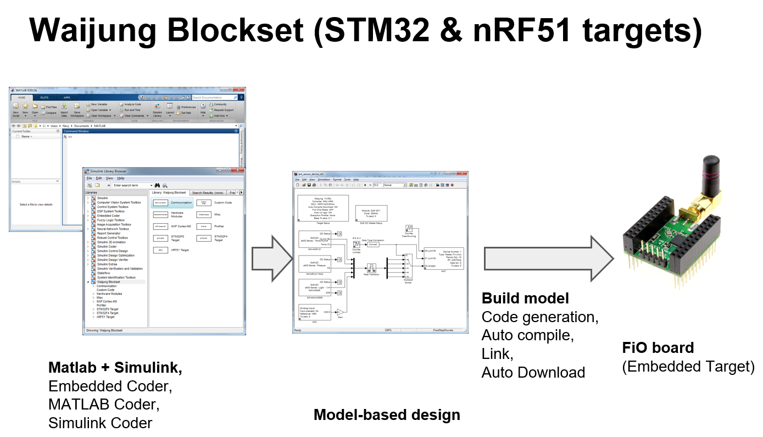763x437 pixels.
Task: Open the Simulation menu in model window
Action: click(324, 179)
